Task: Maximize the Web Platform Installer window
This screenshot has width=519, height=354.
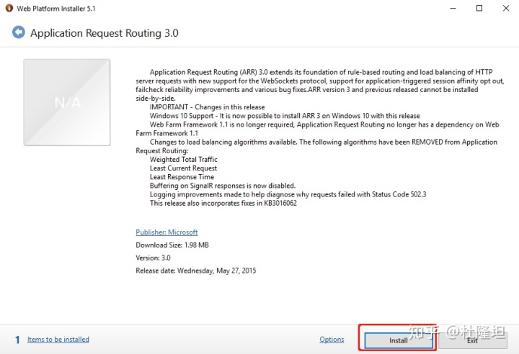Action: tap(479, 8)
